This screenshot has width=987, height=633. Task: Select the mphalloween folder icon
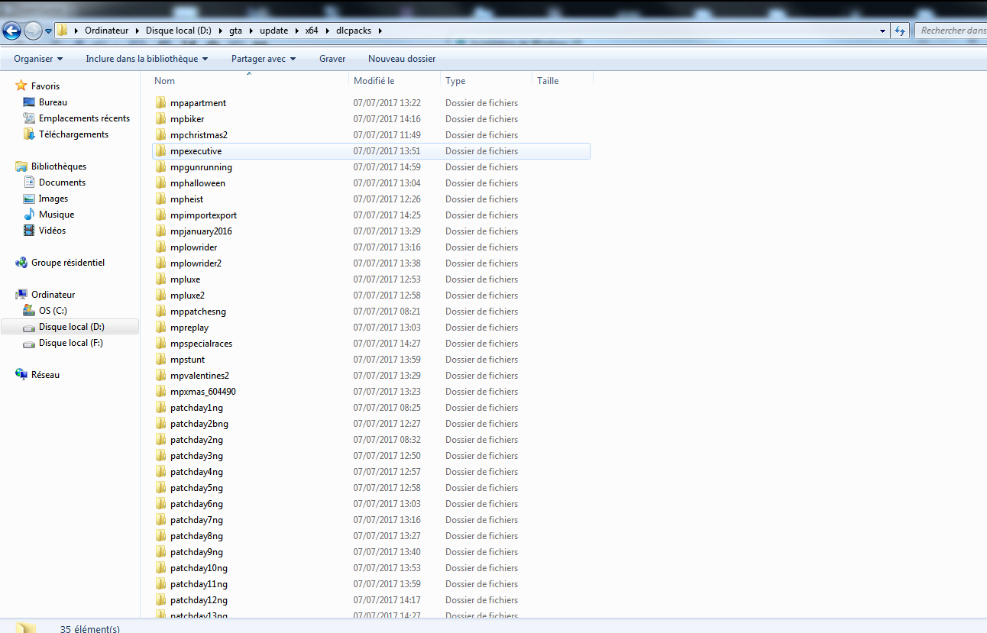(x=160, y=182)
